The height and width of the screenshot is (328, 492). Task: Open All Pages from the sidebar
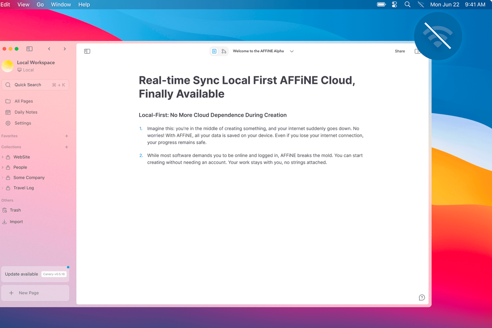click(24, 101)
